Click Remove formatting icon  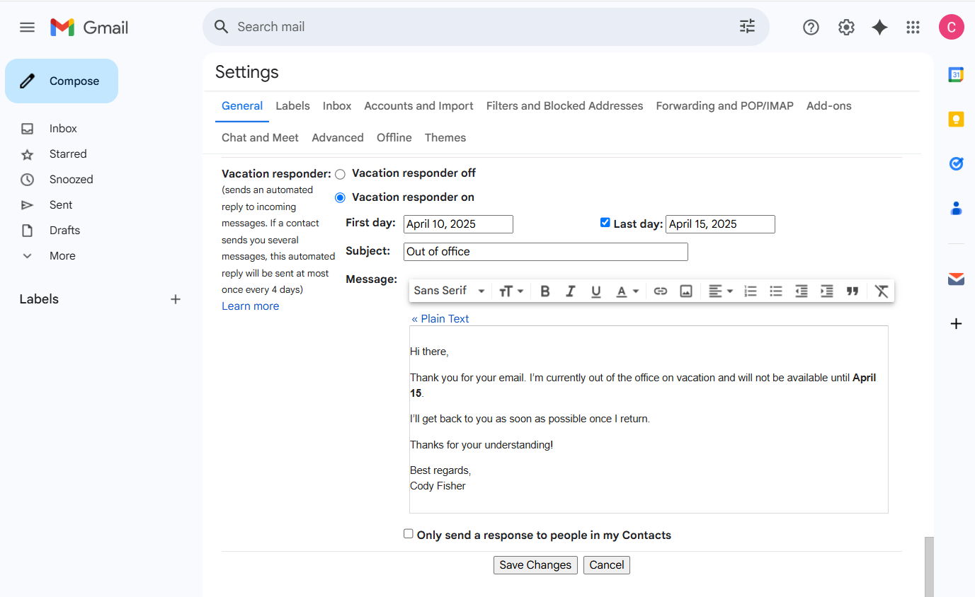point(881,291)
